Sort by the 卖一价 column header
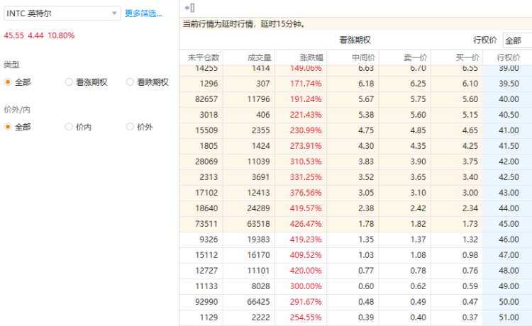 click(416, 57)
